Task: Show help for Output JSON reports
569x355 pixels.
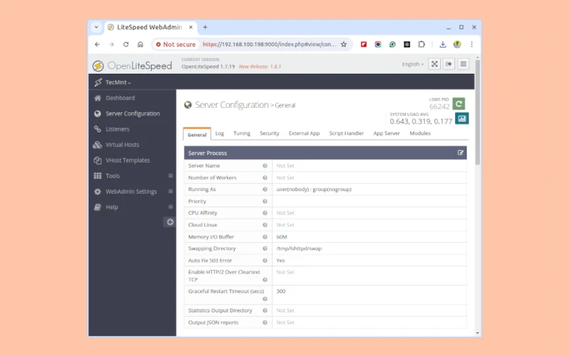Action: (x=265, y=322)
